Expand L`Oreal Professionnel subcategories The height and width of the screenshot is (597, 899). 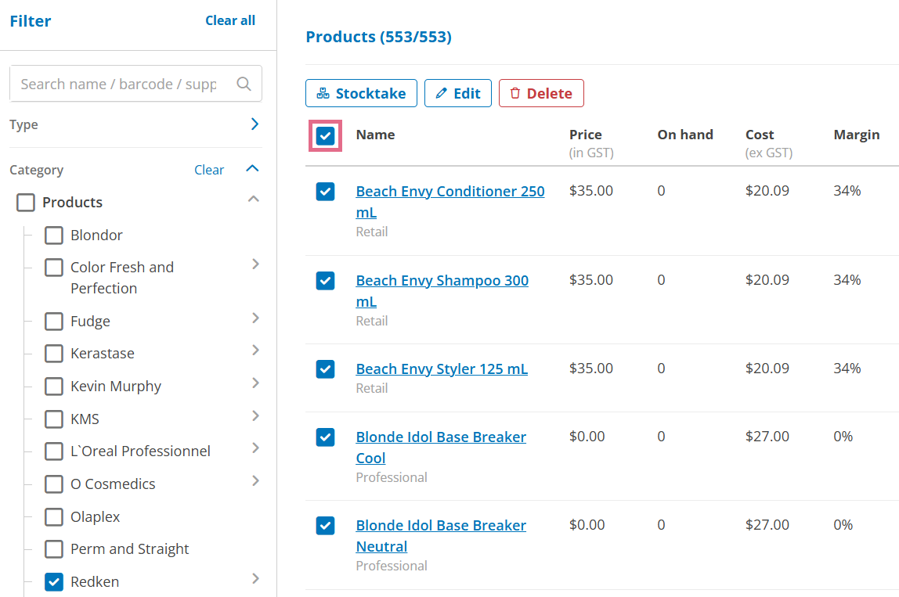(256, 448)
